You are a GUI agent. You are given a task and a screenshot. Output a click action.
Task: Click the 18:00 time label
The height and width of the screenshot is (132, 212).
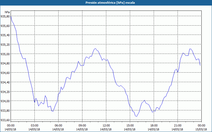pos(154,126)
